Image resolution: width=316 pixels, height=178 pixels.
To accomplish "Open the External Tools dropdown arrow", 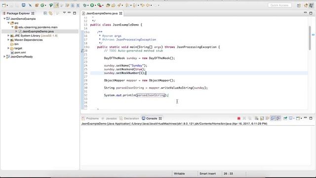I will pos(103,5).
